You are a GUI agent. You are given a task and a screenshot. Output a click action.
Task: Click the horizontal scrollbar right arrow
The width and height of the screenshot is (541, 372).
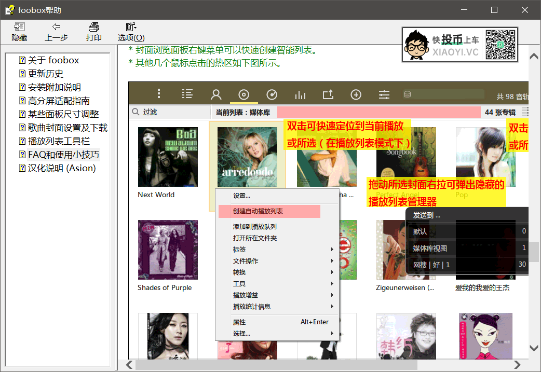517,365
